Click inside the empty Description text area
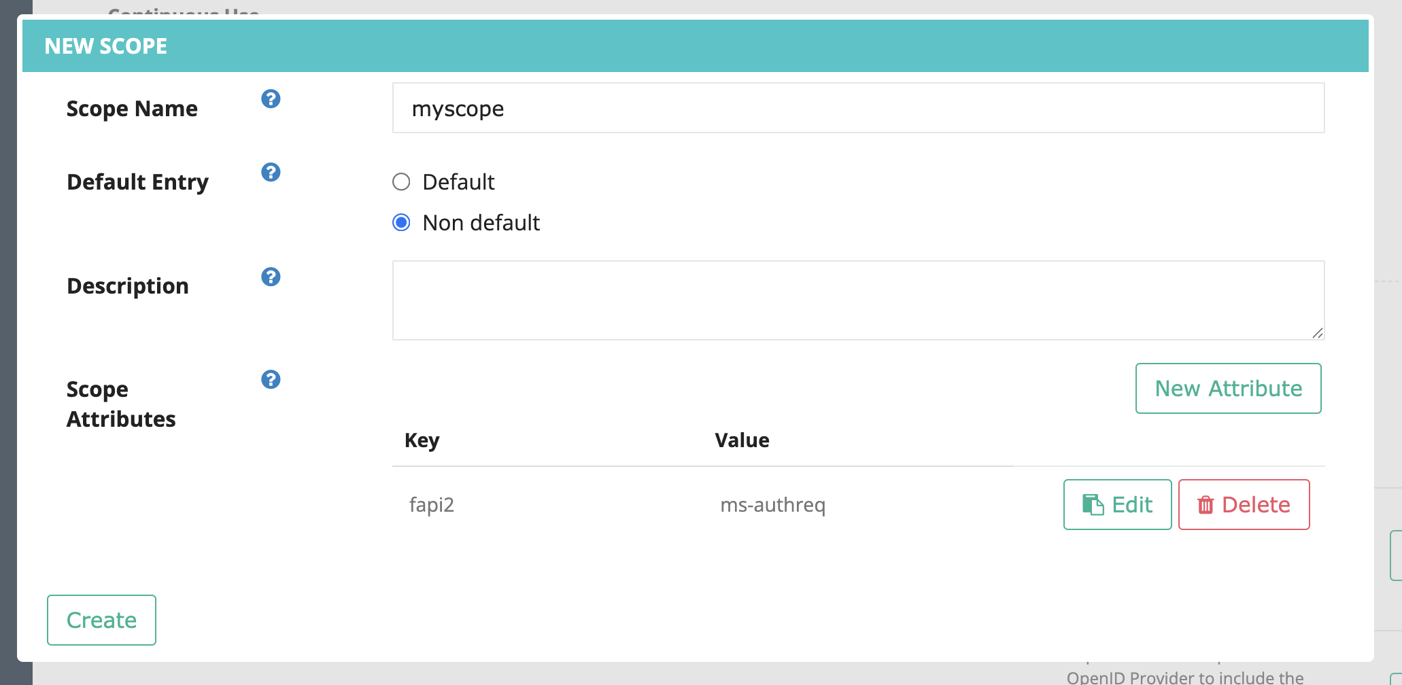Screen dimensions: 1402x685 tap(857, 300)
